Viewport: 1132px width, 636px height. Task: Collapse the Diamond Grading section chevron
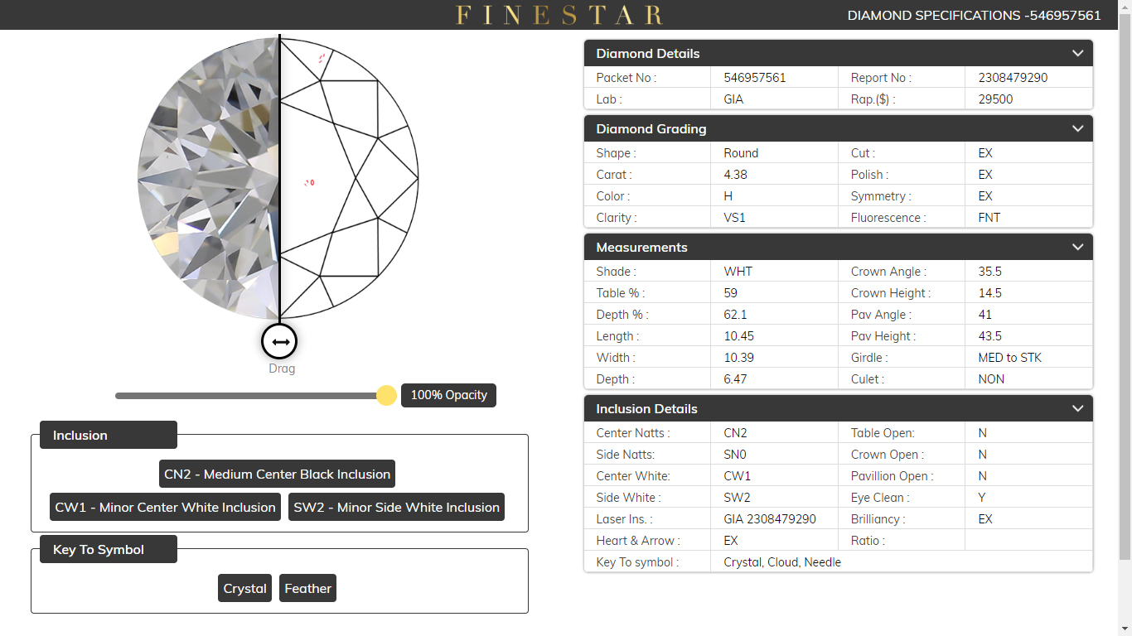(x=1077, y=128)
